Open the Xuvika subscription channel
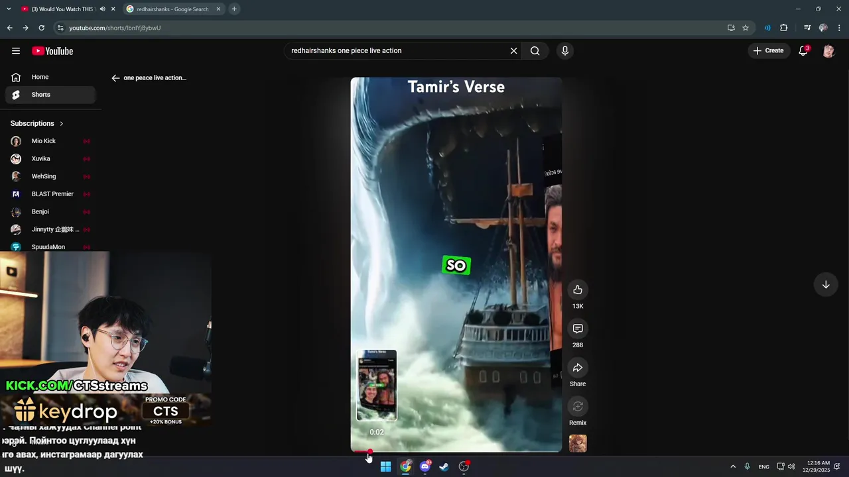 (x=50, y=159)
